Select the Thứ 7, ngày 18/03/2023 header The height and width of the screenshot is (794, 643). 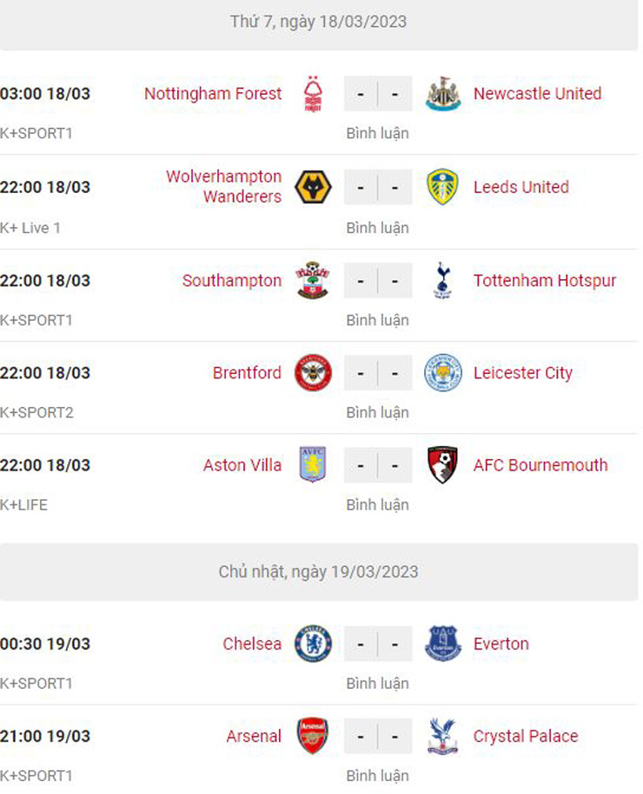click(x=319, y=22)
